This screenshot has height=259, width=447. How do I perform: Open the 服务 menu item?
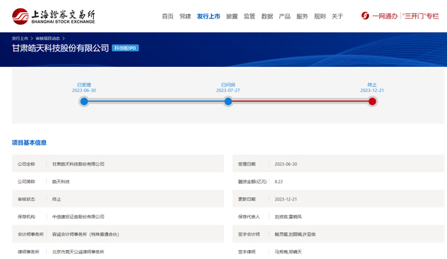click(302, 16)
